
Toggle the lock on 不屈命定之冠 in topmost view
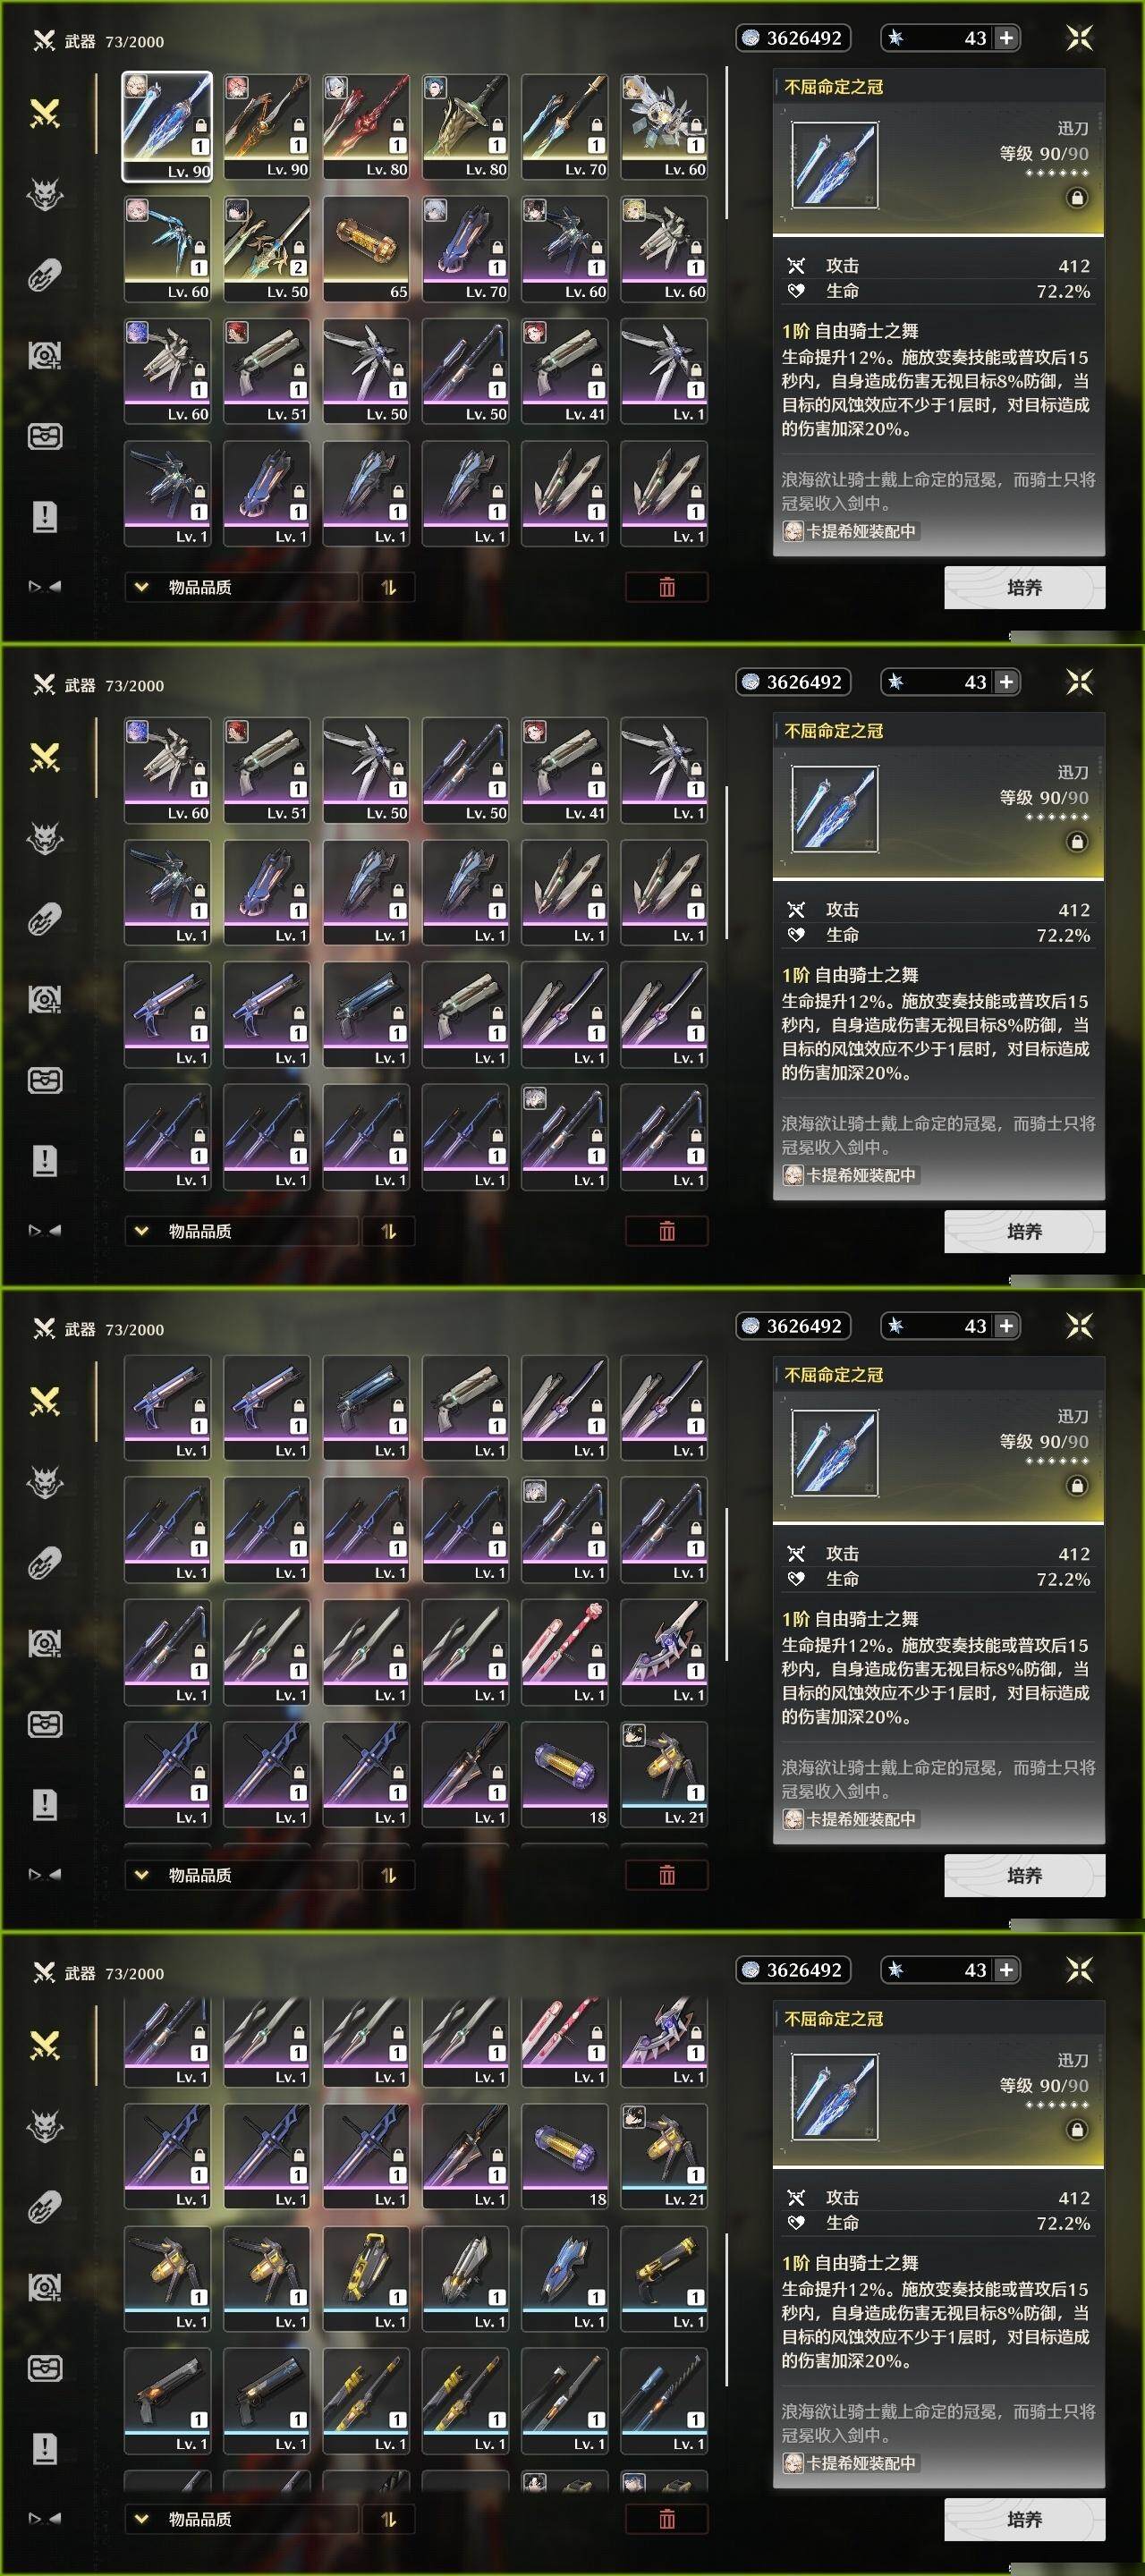pos(1076,198)
